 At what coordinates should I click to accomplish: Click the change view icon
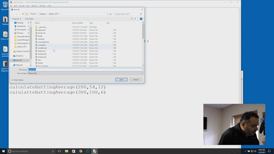132,19
